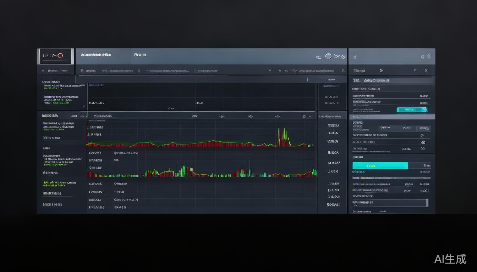Click the small icon at the right panel header's left
Screen dimensions: 477x272
point(355,57)
